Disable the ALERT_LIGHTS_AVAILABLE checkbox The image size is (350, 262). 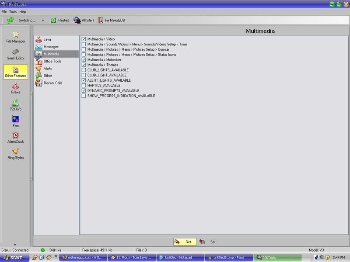tap(84, 80)
